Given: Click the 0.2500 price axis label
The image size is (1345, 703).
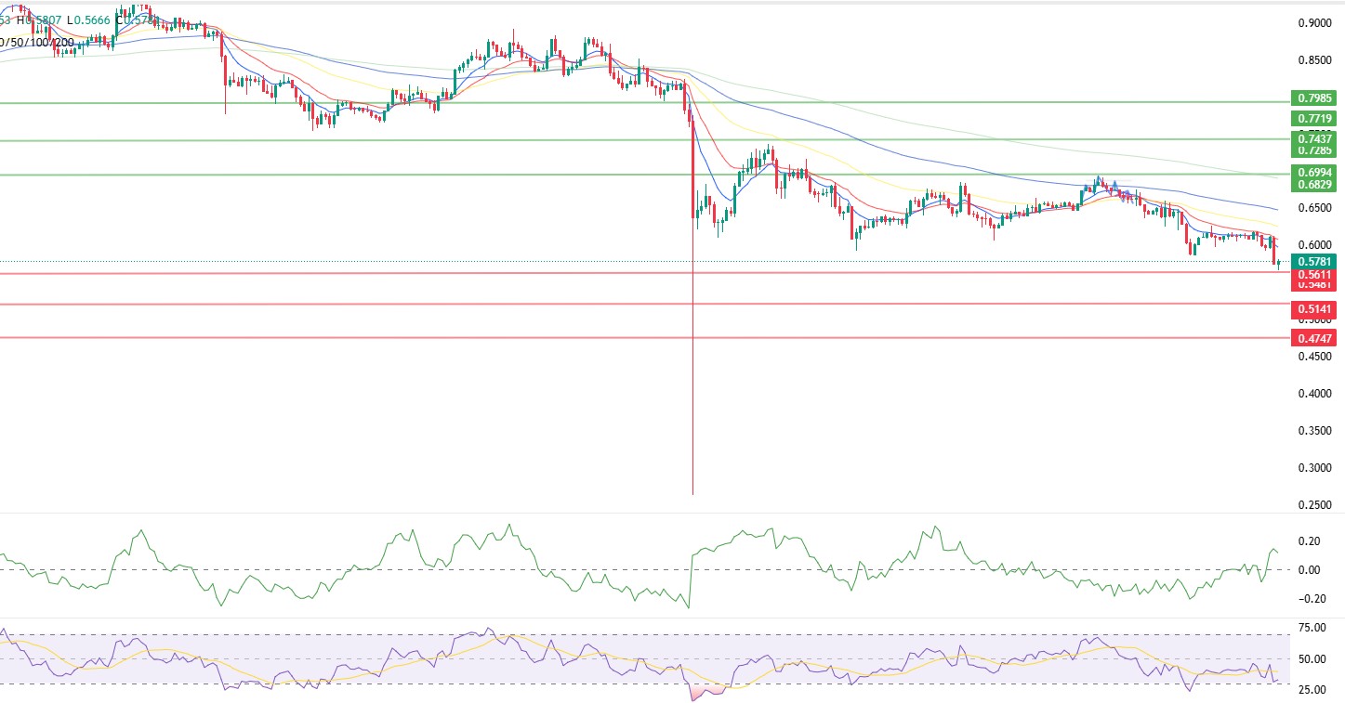Looking at the screenshot, I should coord(1317,505).
